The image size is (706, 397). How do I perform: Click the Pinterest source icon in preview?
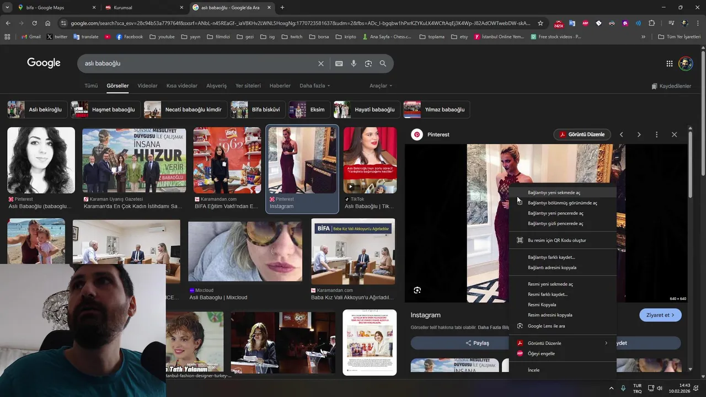click(x=417, y=135)
